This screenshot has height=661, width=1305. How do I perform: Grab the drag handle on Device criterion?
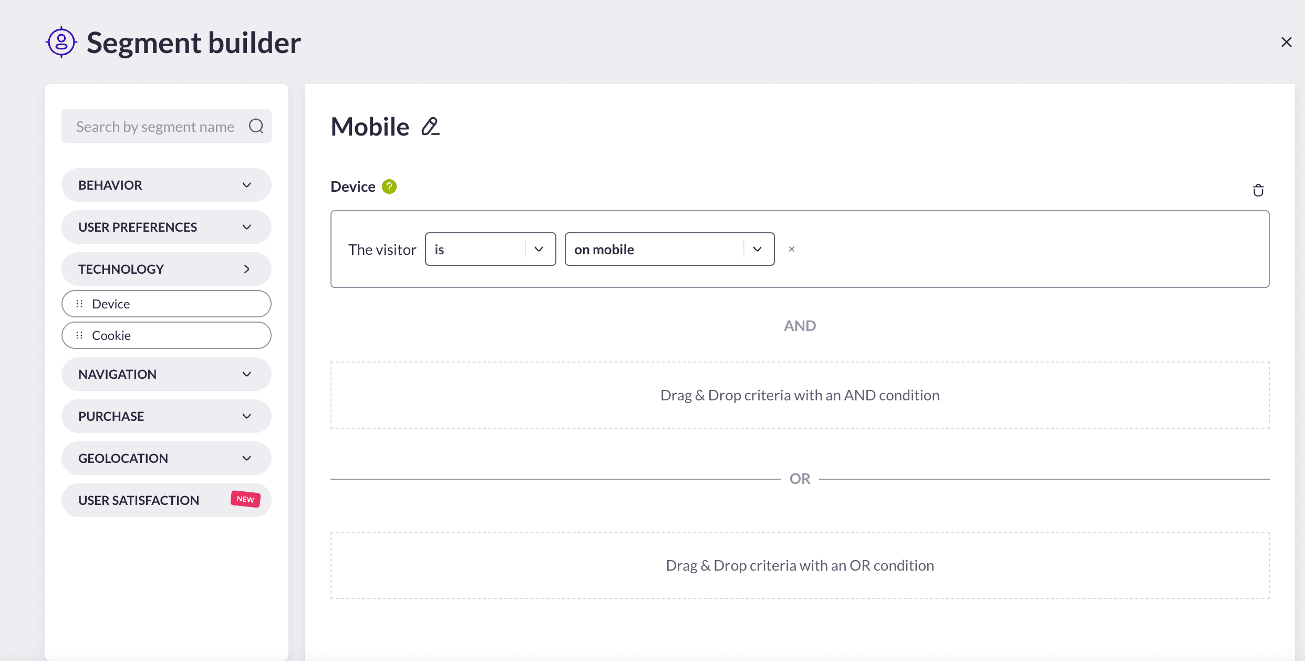point(79,304)
